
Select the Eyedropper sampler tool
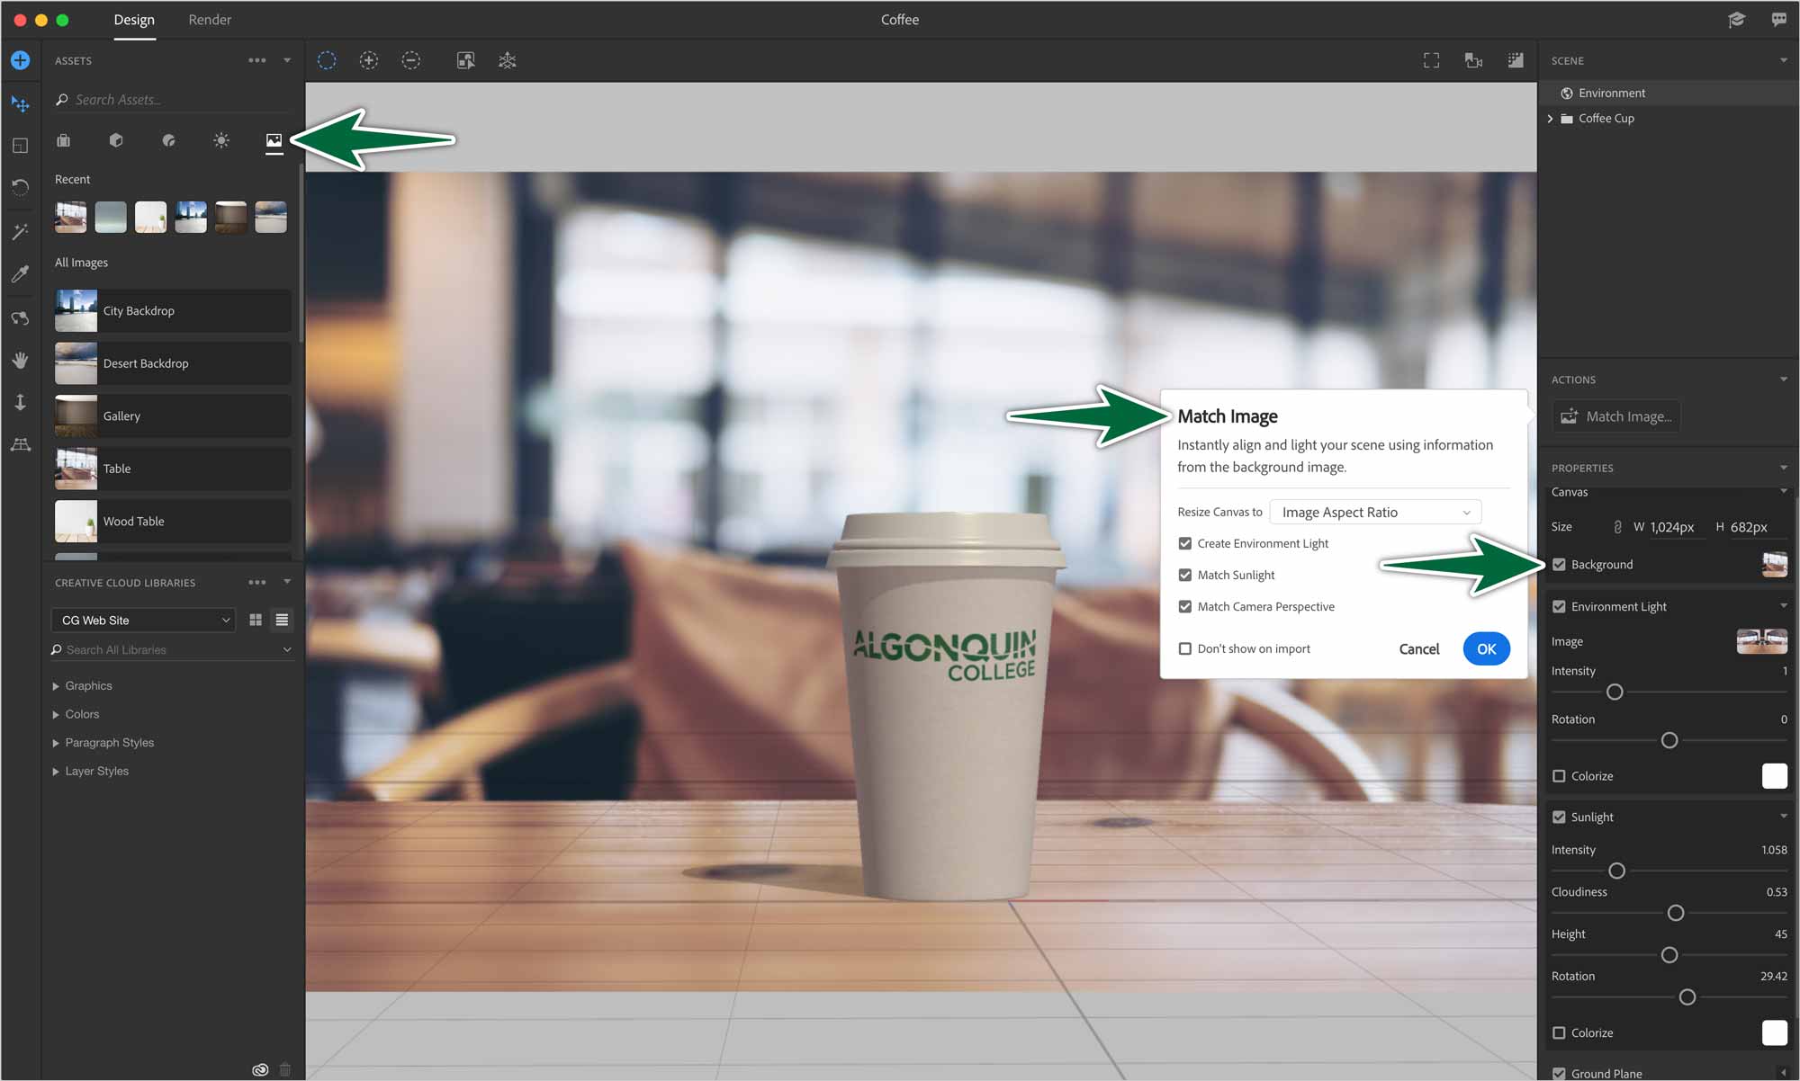(20, 274)
